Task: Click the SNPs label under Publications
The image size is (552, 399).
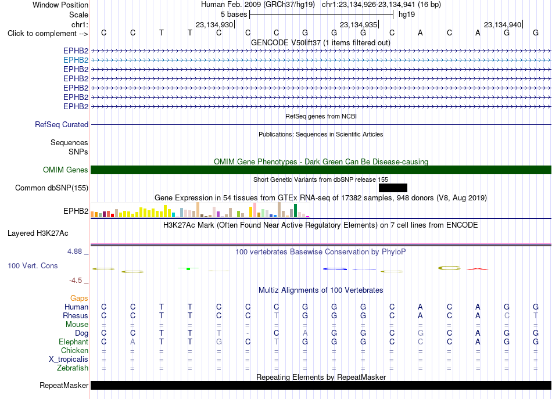Action: pyautogui.click(x=78, y=152)
